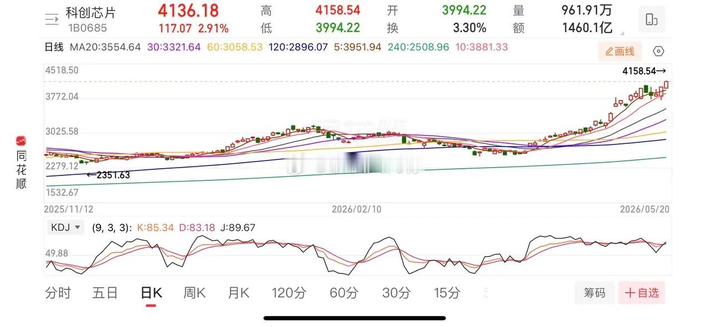Click the index code 1B0685

[88, 28]
